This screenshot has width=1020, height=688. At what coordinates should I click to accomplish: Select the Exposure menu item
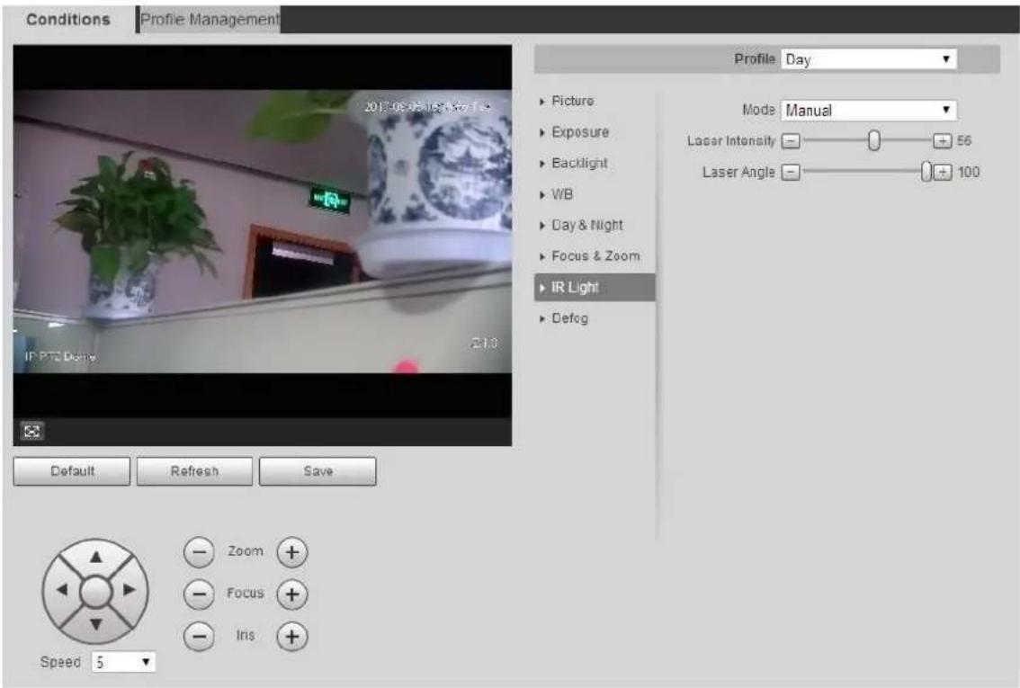pyautogui.click(x=580, y=132)
